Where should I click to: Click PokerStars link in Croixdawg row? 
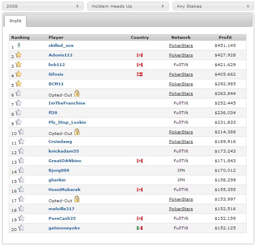click(181, 142)
